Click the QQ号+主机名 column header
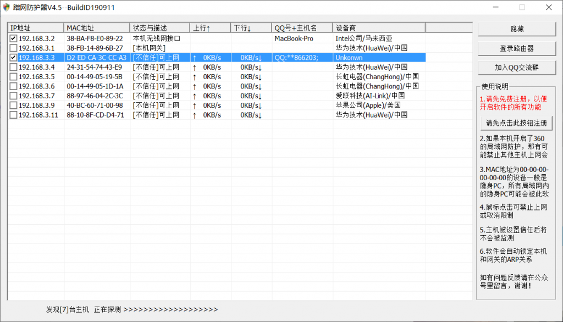 [302, 28]
